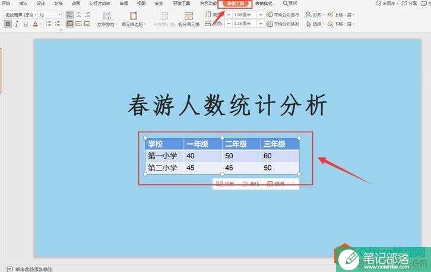The image size is (431, 272).
Task: Open the 幻灯片放映 ribbon tab
Action: tap(100, 4)
